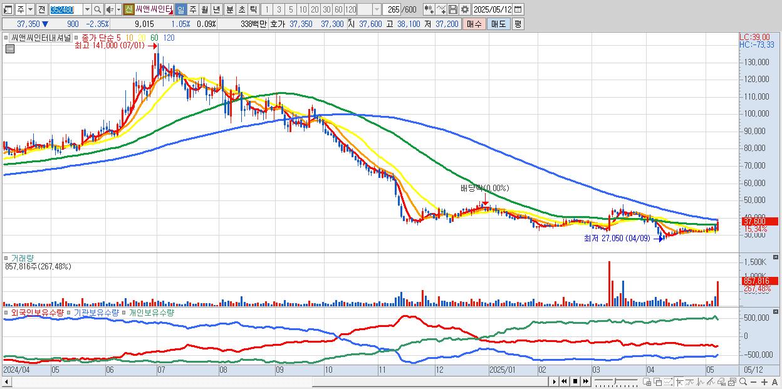Select the 3 interval preset
Viewport: 782px width, 389px height.
279,9
